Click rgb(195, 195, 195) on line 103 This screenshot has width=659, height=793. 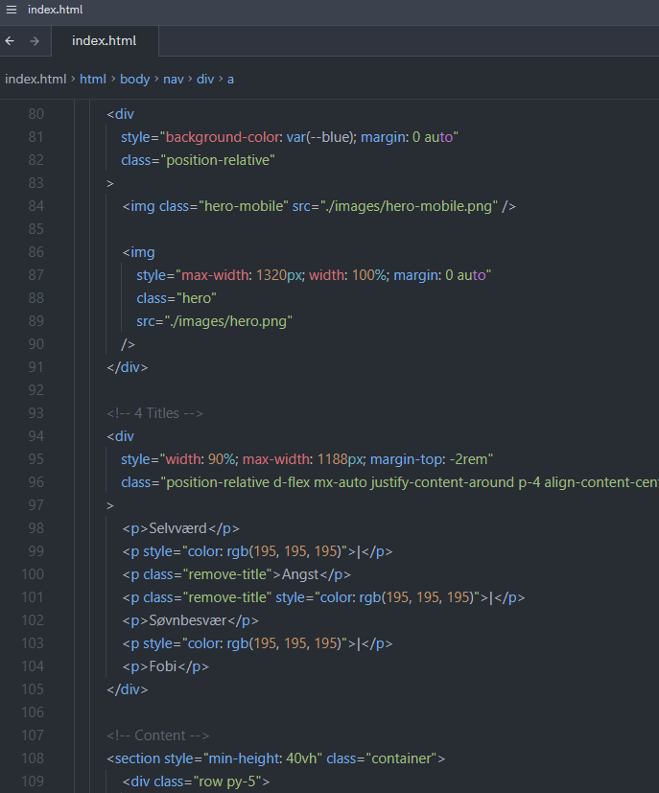(x=285, y=643)
